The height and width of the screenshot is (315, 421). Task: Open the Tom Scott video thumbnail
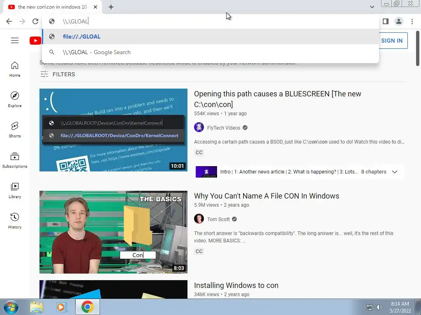point(113,232)
